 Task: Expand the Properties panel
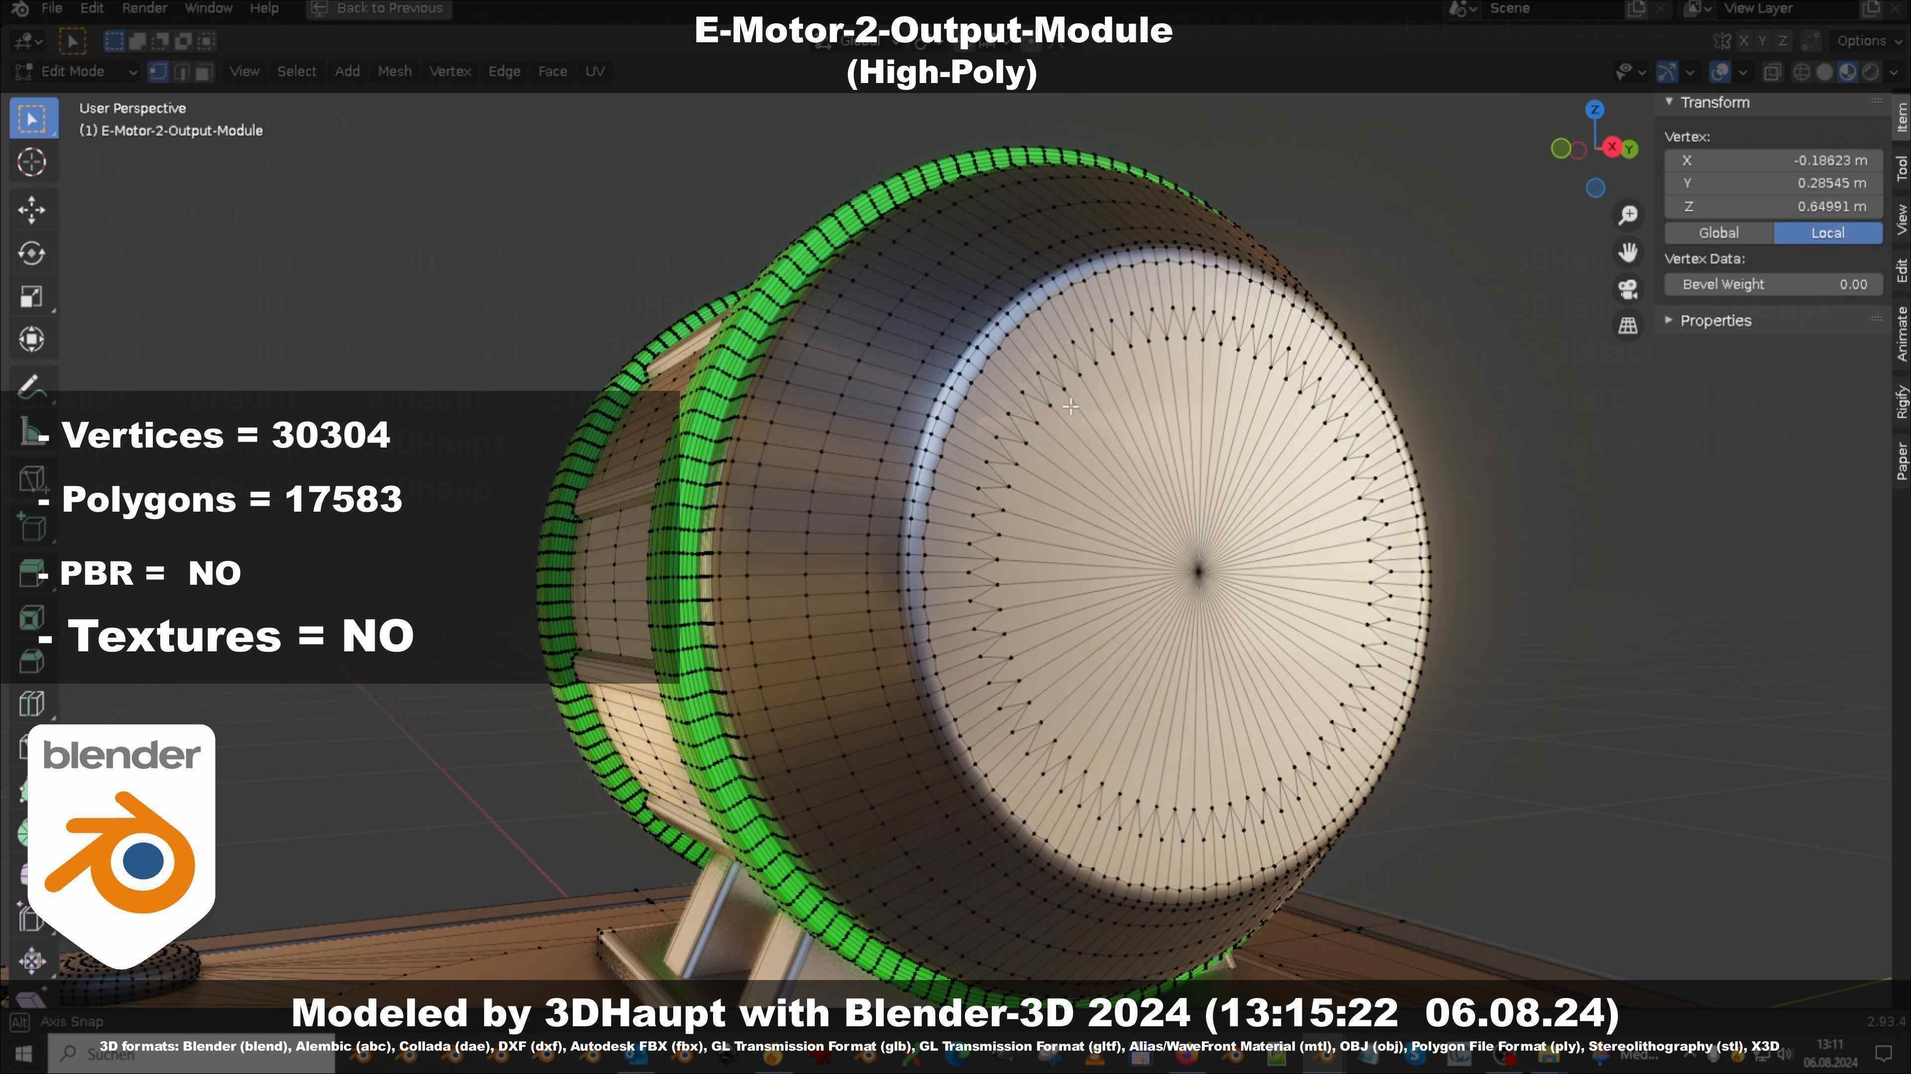(x=1669, y=320)
